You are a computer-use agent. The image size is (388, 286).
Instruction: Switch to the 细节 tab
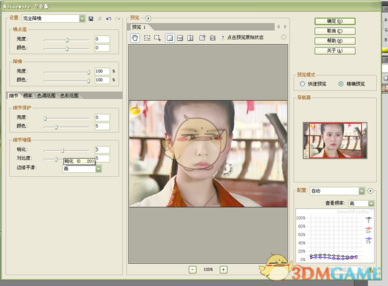[13, 96]
